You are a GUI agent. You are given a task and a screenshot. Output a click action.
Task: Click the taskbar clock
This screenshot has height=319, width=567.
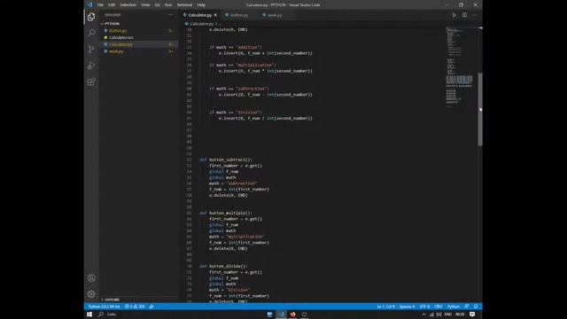(x=460, y=315)
